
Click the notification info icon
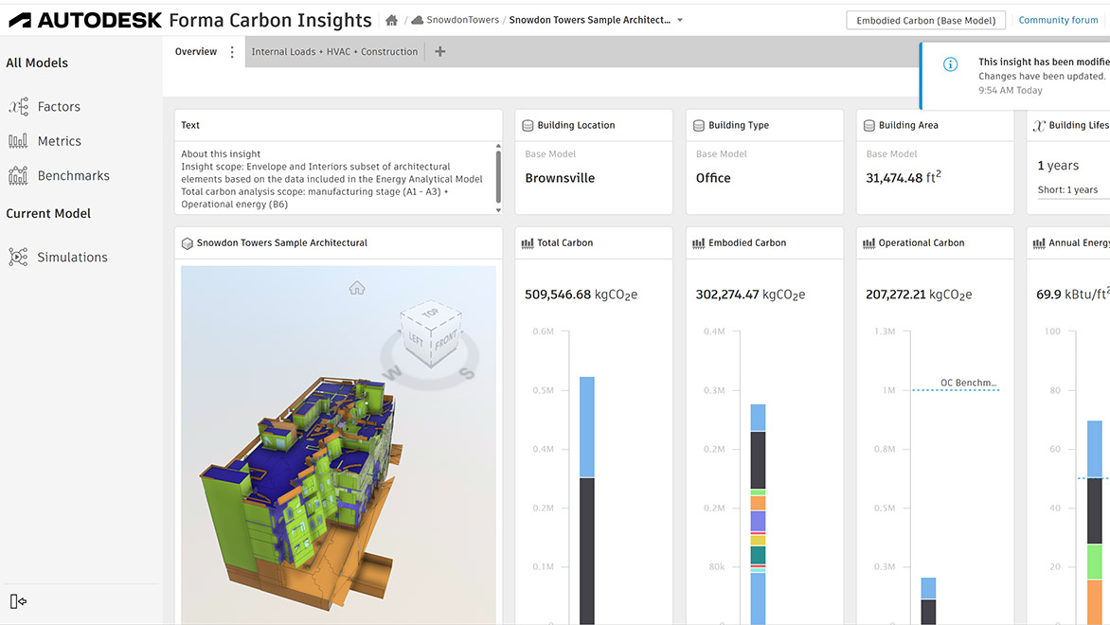coord(950,64)
